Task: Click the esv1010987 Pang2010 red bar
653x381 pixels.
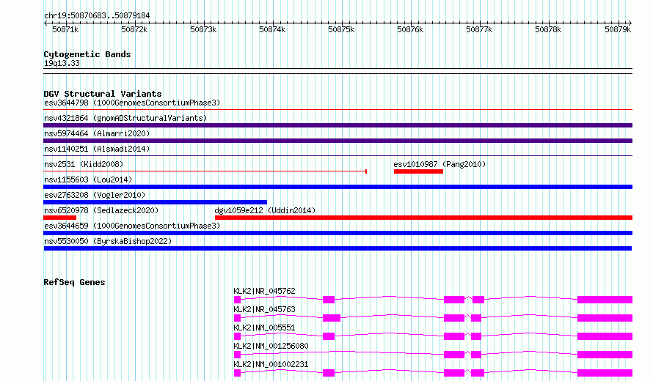Action: (x=418, y=171)
